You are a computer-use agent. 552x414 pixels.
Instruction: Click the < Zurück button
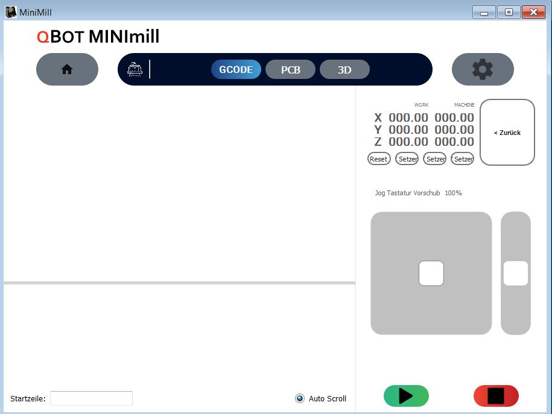tap(507, 132)
